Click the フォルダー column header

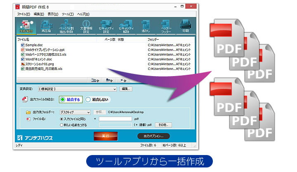coord(170,40)
